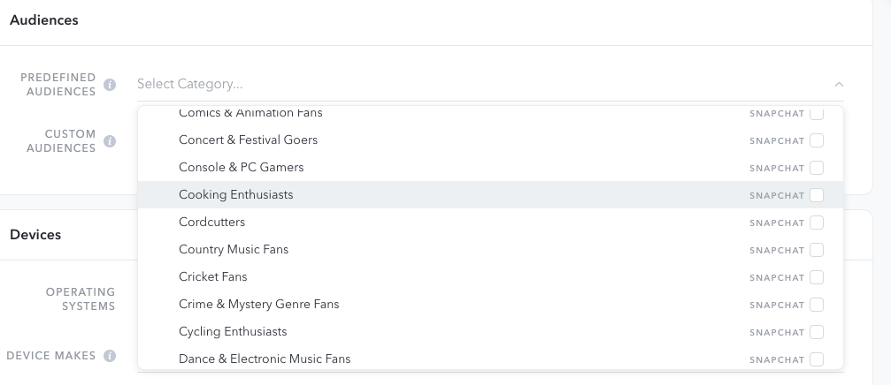Image resolution: width=891 pixels, height=385 pixels.
Task: Check the Concert & Festival Goers checkbox
Action: [817, 140]
